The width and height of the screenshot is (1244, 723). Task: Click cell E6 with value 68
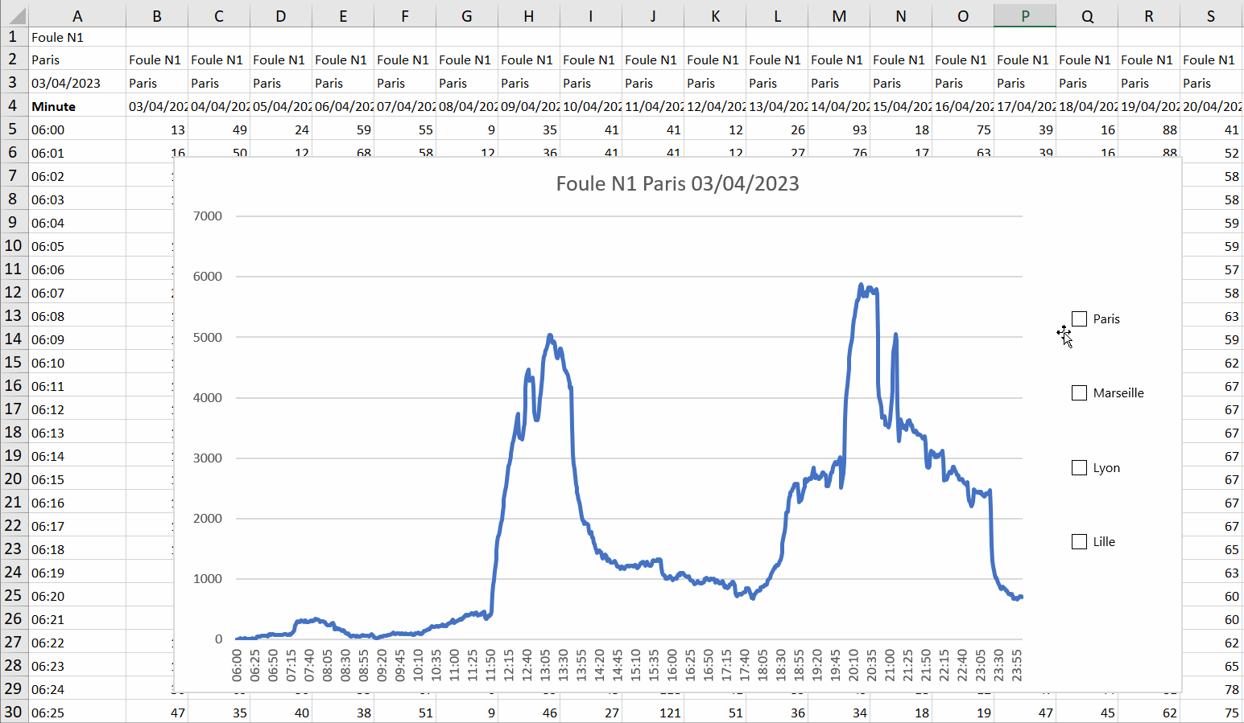coord(343,150)
